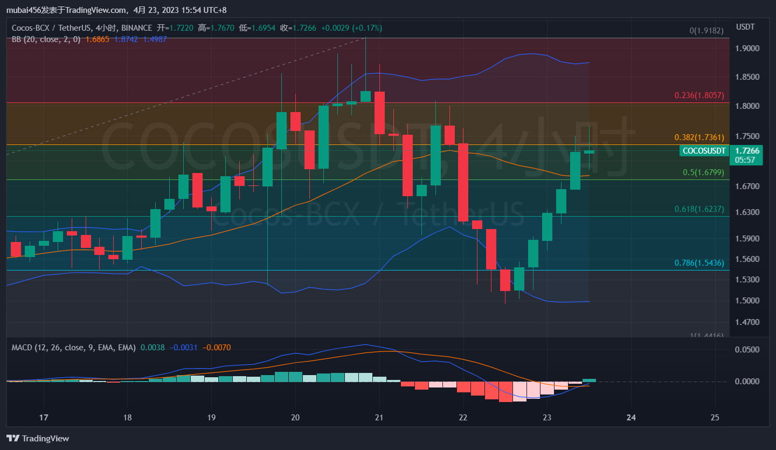776x450 pixels.
Task: Click date label 22 on the time axis
Action: point(463,417)
